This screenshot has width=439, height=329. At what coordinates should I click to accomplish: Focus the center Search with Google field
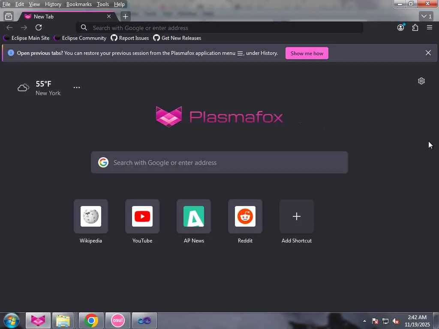pos(219,162)
